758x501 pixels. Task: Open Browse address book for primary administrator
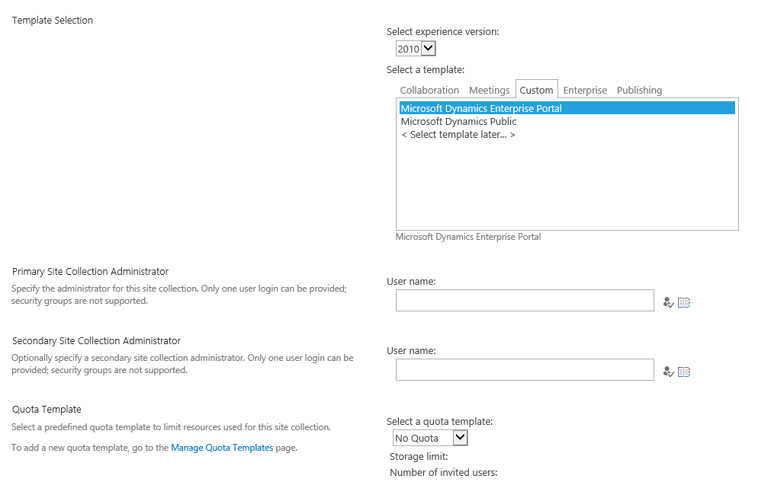684,302
